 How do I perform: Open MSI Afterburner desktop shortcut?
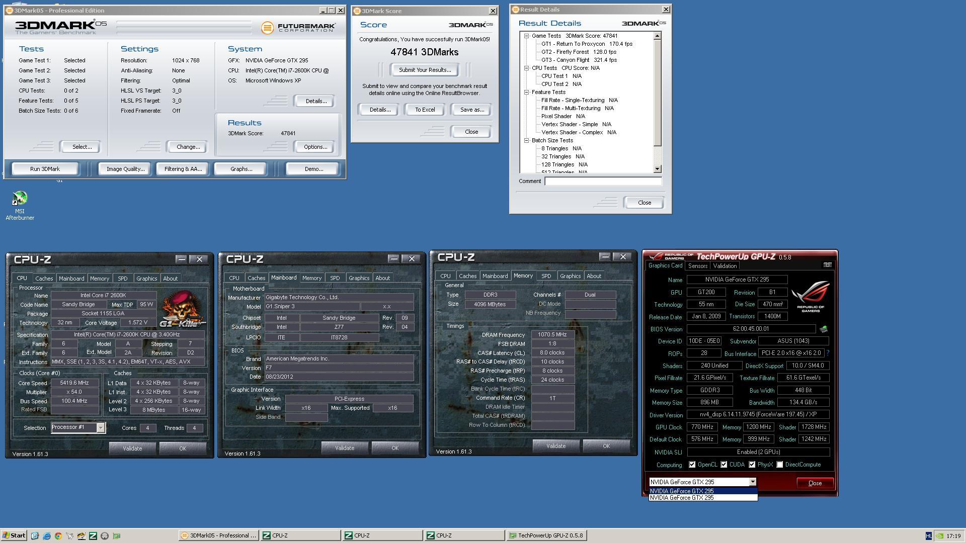point(20,206)
